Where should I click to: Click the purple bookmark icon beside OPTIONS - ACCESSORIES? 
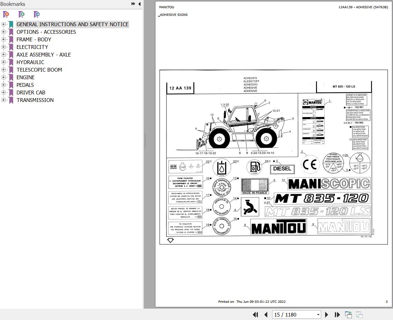(x=11, y=32)
